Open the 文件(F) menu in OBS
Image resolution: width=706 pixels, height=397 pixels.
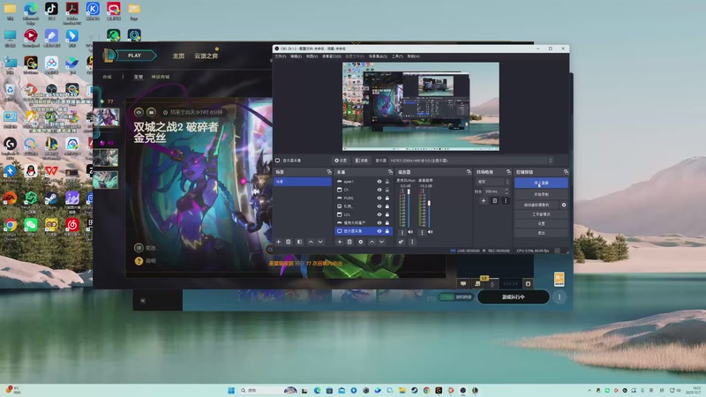(x=280, y=56)
